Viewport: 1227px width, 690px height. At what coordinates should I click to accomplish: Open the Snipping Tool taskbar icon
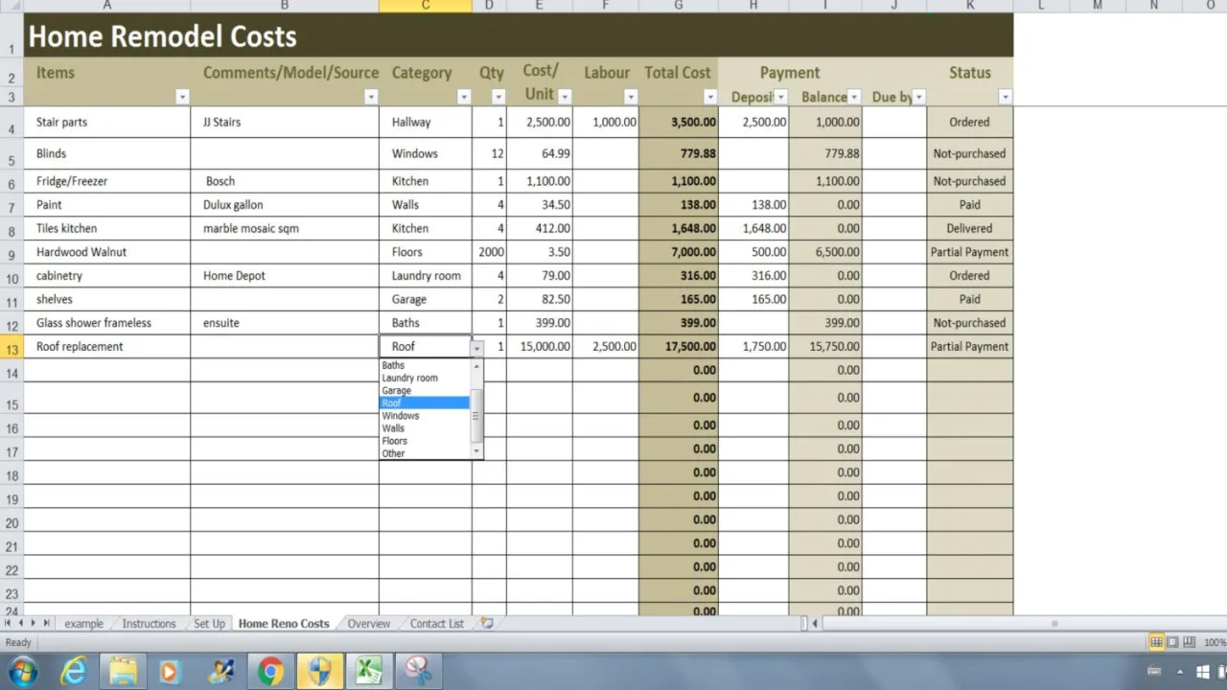tap(418, 671)
